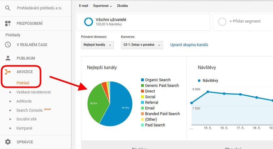This screenshot has width=273, height=149.
Task: Click the Organic Search blue legend swatch
Action: (x=143, y=80)
